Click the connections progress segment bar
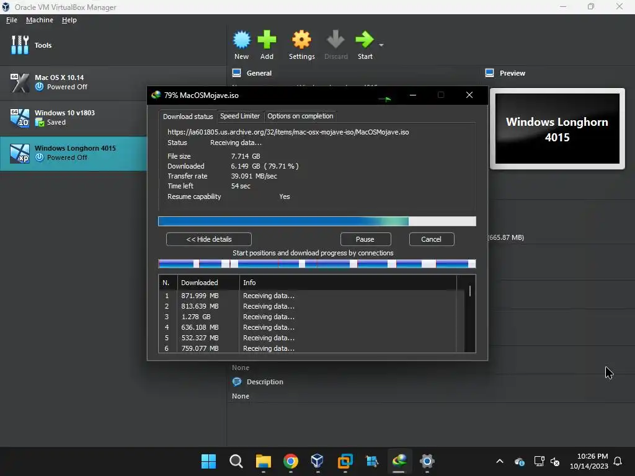Image resolution: width=635 pixels, height=476 pixels. tap(317, 264)
